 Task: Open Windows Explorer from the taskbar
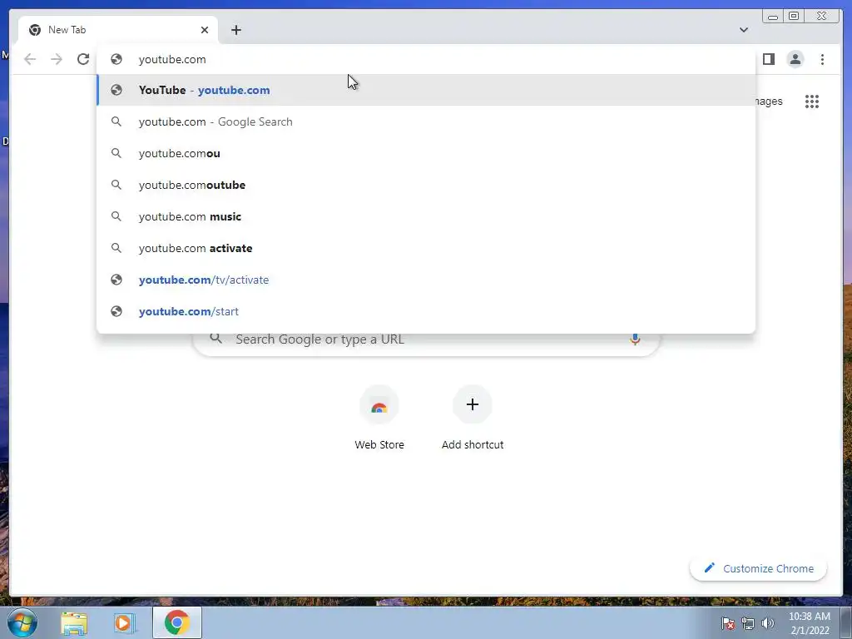74,623
